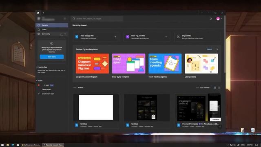The width and height of the screenshot is (261, 147).
Task: Switch to grid view
Action: (215, 88)
